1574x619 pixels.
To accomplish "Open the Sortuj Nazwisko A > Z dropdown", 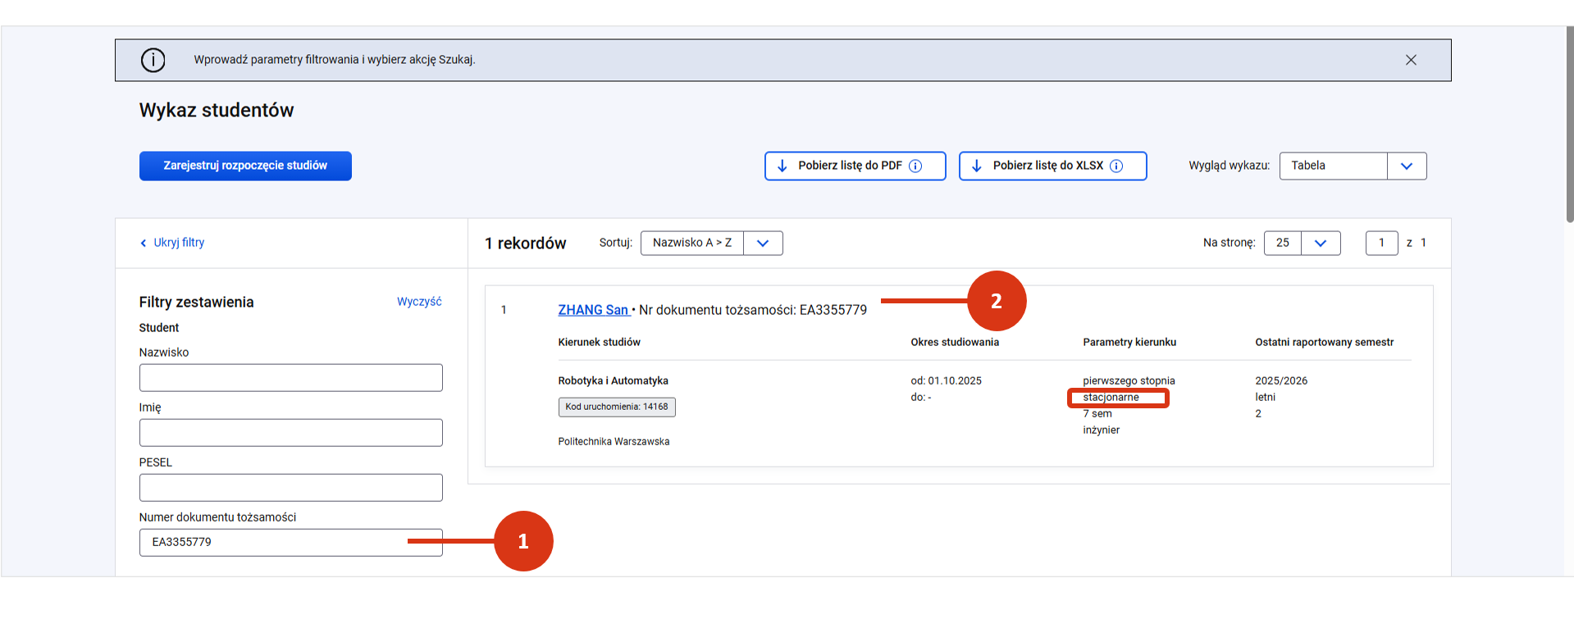I will [711, 243].
